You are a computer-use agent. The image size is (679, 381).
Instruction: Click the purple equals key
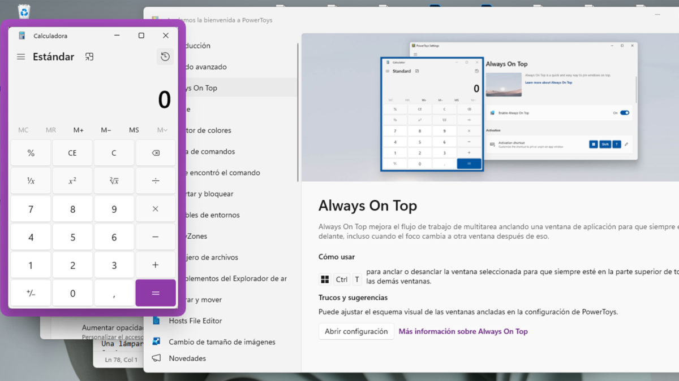click(x=156, y=293)
